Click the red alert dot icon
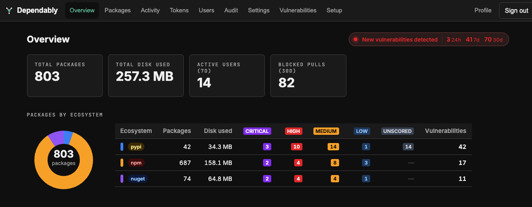 (356, 39)
